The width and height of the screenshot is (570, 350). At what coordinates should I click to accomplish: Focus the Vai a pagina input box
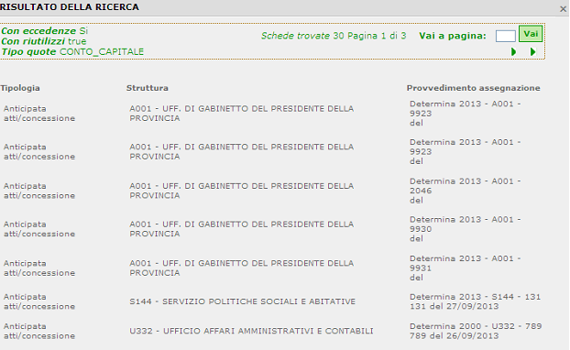coord(505,36)
